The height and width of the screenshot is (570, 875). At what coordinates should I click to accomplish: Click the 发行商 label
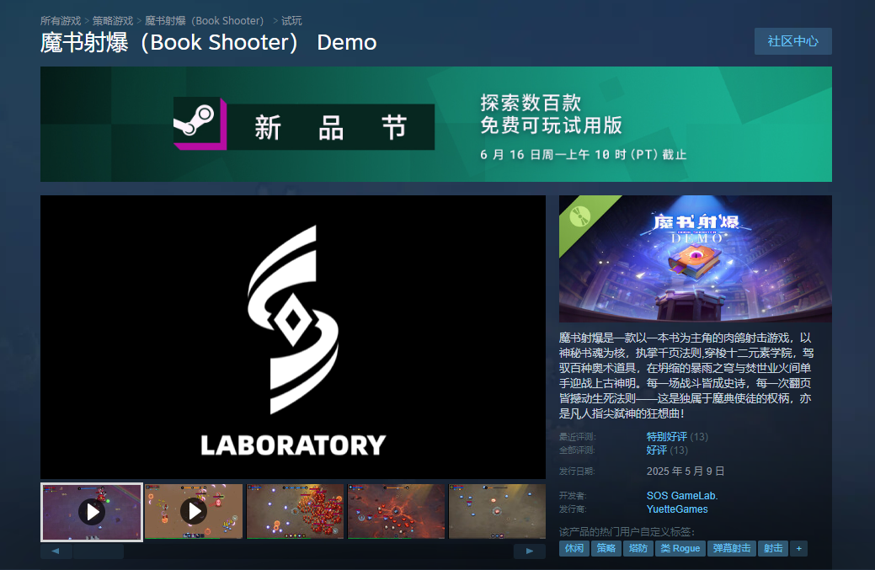pyautogui.click(x=573, y=509)
